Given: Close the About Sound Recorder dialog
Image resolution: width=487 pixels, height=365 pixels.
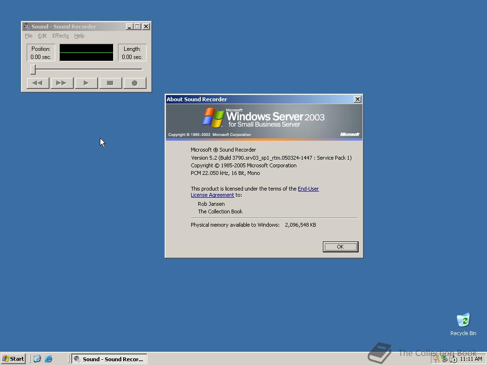Looking at the screenshot, I should pos(358,99).
